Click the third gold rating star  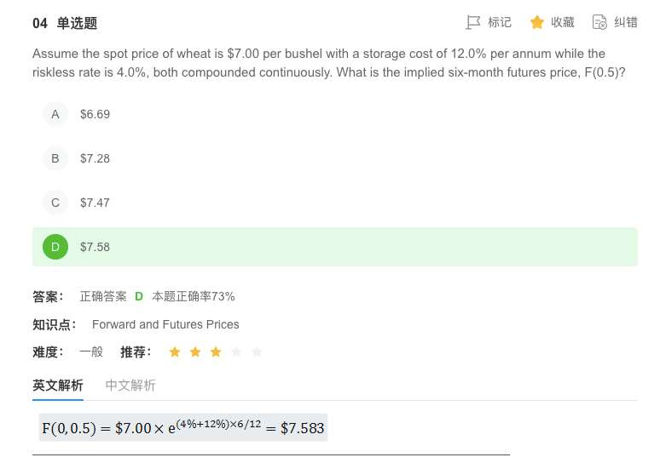(216, 352)
